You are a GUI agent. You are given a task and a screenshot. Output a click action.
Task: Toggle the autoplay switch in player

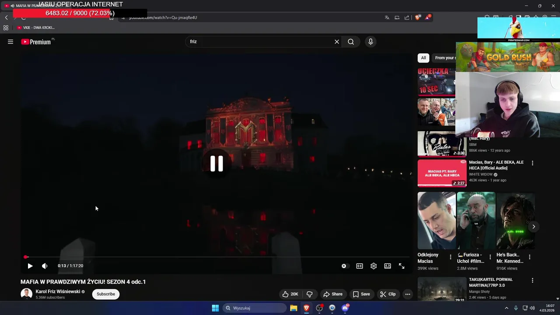(344, 266)
